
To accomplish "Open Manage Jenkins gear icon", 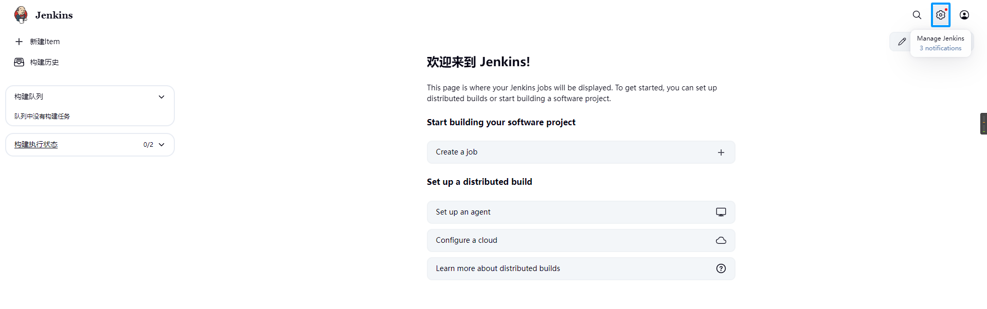I will point(941,15).
